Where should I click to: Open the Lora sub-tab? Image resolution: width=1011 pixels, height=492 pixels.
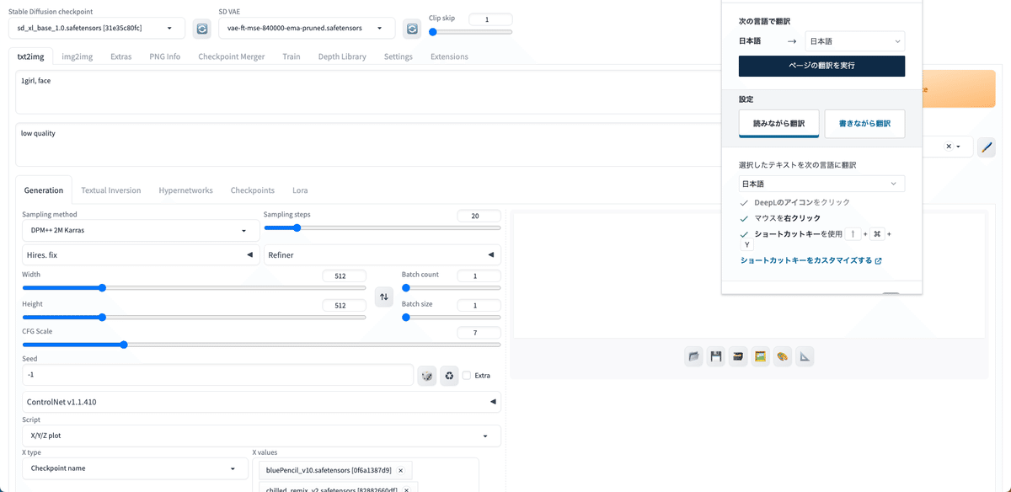pos(300,190)
